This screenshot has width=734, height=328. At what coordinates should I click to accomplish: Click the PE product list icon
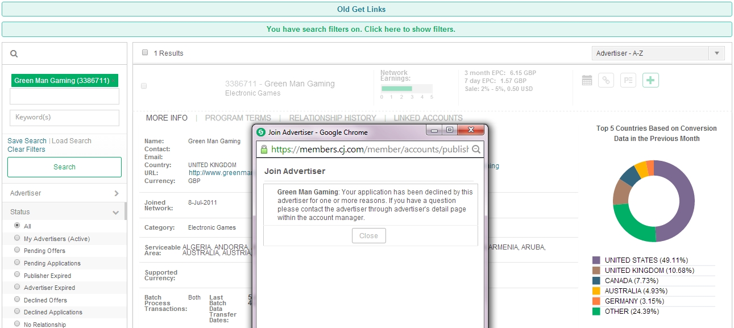click(x=628, y=81)
